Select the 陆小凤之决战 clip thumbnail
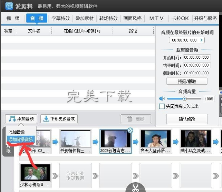The image size is (222, 192). tap(196, 139)
